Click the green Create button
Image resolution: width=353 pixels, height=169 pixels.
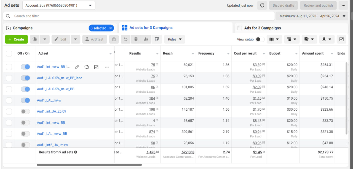(x=17, y=39)
